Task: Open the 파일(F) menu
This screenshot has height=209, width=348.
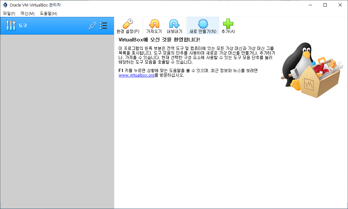Action: point(9,13)
